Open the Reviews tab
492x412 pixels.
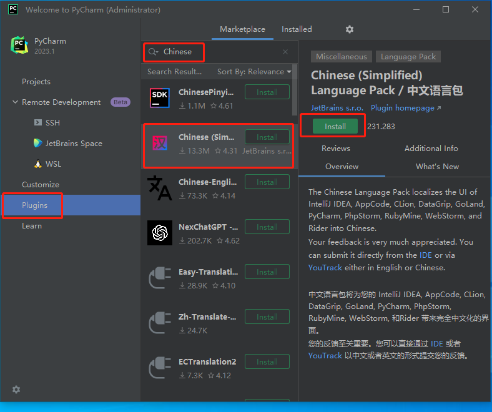[x=335, y=148]
